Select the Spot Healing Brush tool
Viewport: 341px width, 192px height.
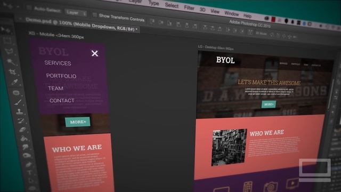point(17,93)
